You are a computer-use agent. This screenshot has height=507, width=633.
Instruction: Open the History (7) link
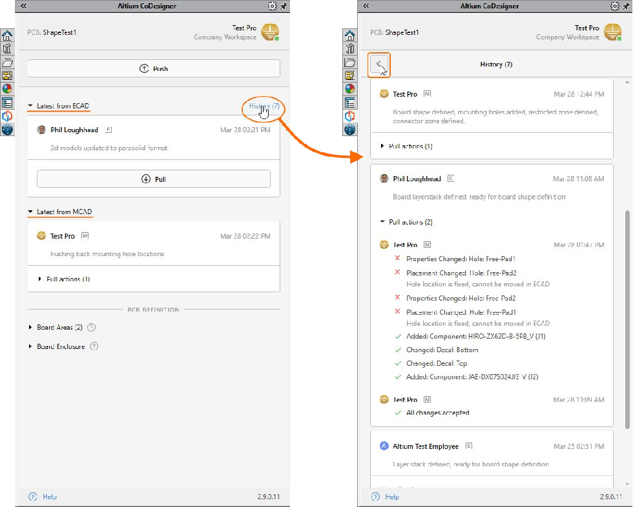[x=264, y=106]
